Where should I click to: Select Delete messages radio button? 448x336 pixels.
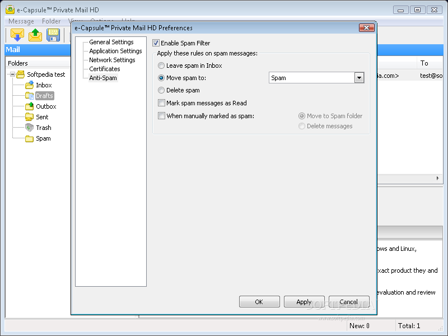pyautogui.click(x=302, y=126)
